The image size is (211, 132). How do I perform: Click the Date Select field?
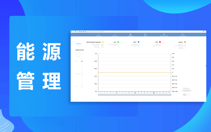point(186,91)
